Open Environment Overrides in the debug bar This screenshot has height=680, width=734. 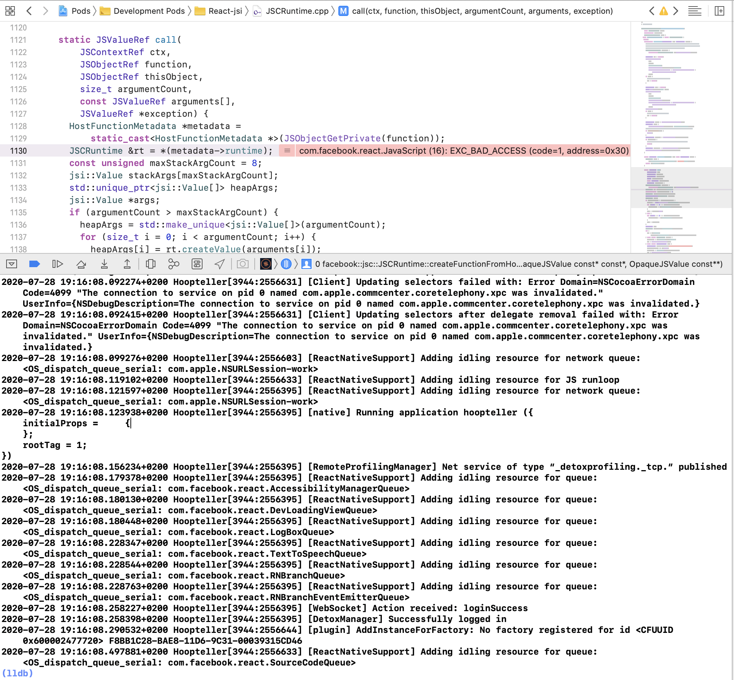[x=197, y=264]
